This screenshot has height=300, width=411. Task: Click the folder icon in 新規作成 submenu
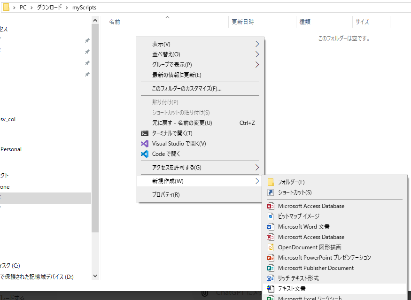(271, 182)
